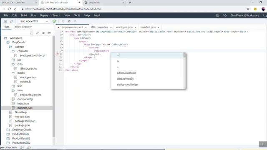Image resolution: width=267 pixels, height=150 pixels.
Task: Collapse the webapp folder
Action: (10, 47)
